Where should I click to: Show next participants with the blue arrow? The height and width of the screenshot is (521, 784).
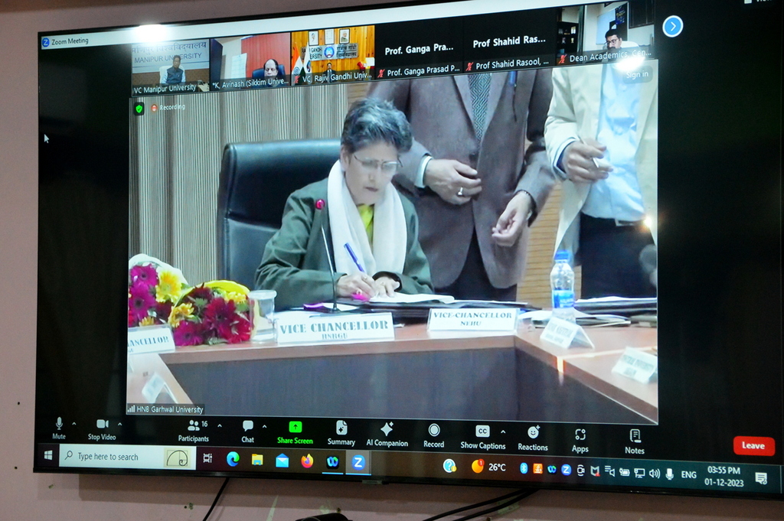tap(672, 27)
